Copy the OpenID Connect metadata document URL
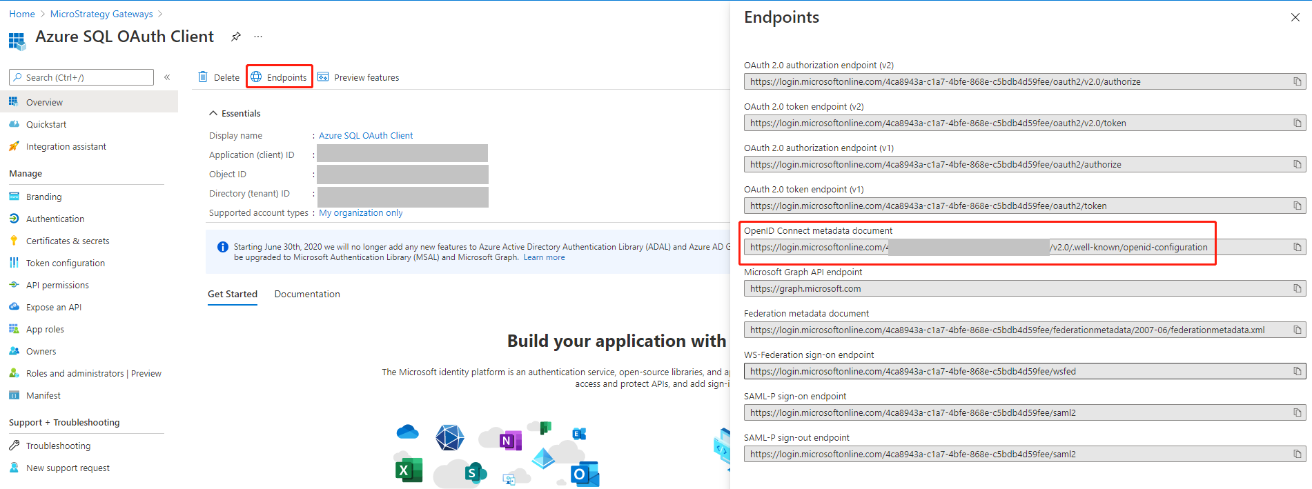 (x=1297, y=248)
